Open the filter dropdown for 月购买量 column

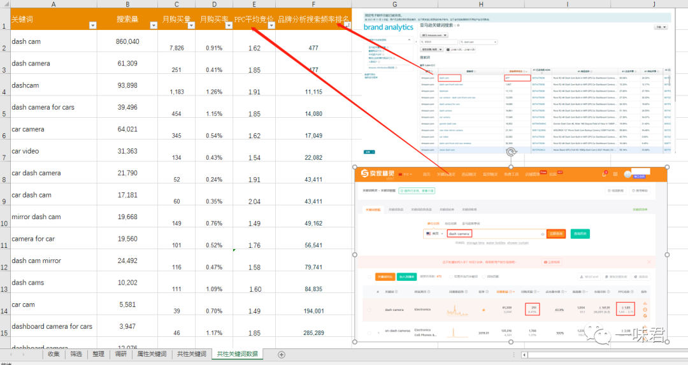[191, 25]
